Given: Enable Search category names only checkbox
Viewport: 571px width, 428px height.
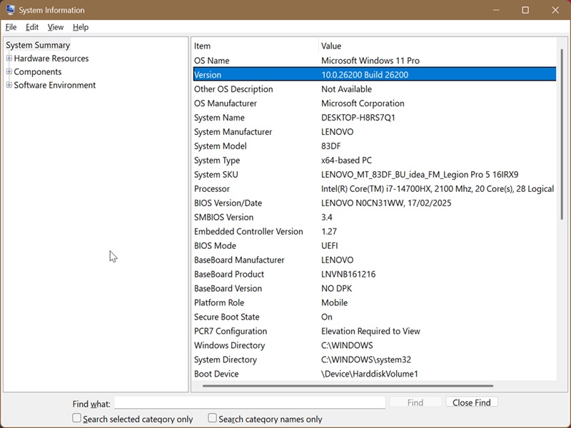Looking at the screenshot, I should coord(212,418).
